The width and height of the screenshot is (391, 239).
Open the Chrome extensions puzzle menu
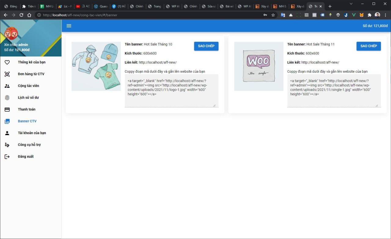[x=370, y=15]
